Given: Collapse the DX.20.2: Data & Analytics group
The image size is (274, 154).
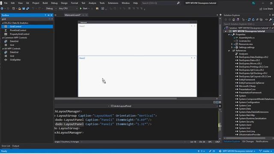Looking at the screenshot, I should [x=3, y=23].
